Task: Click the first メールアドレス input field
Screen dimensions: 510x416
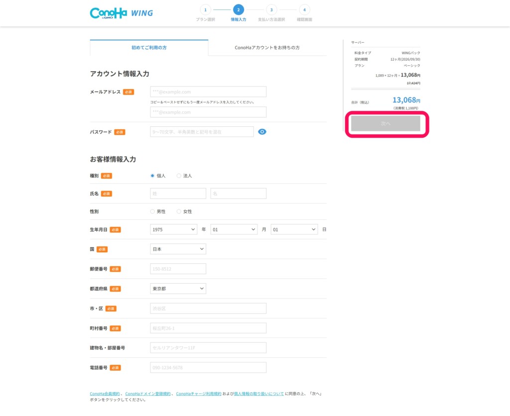Action: 208,92
